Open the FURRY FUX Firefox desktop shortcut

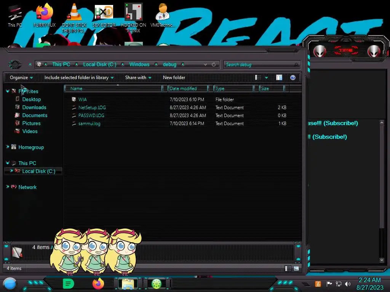[45, 15]
